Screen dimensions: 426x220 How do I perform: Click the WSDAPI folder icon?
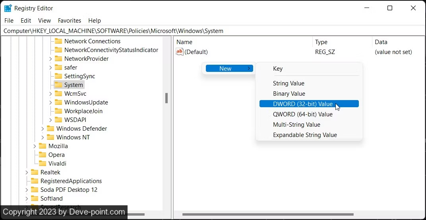(58, 120)
